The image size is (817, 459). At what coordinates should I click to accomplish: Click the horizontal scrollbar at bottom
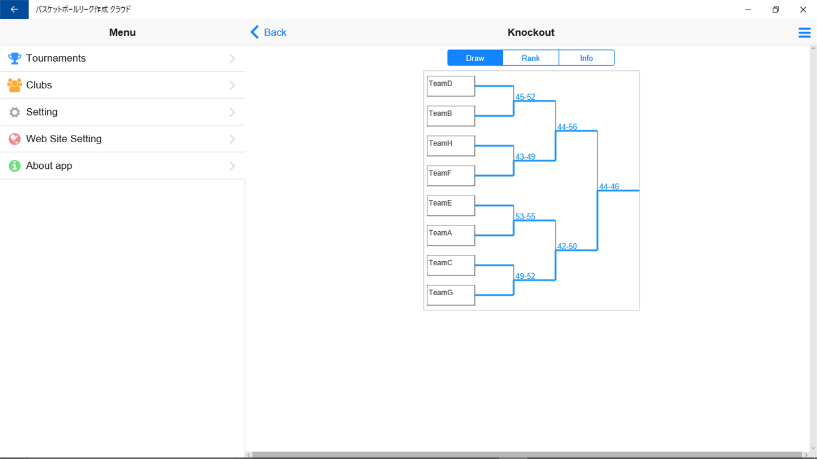[x=528, y=455]
